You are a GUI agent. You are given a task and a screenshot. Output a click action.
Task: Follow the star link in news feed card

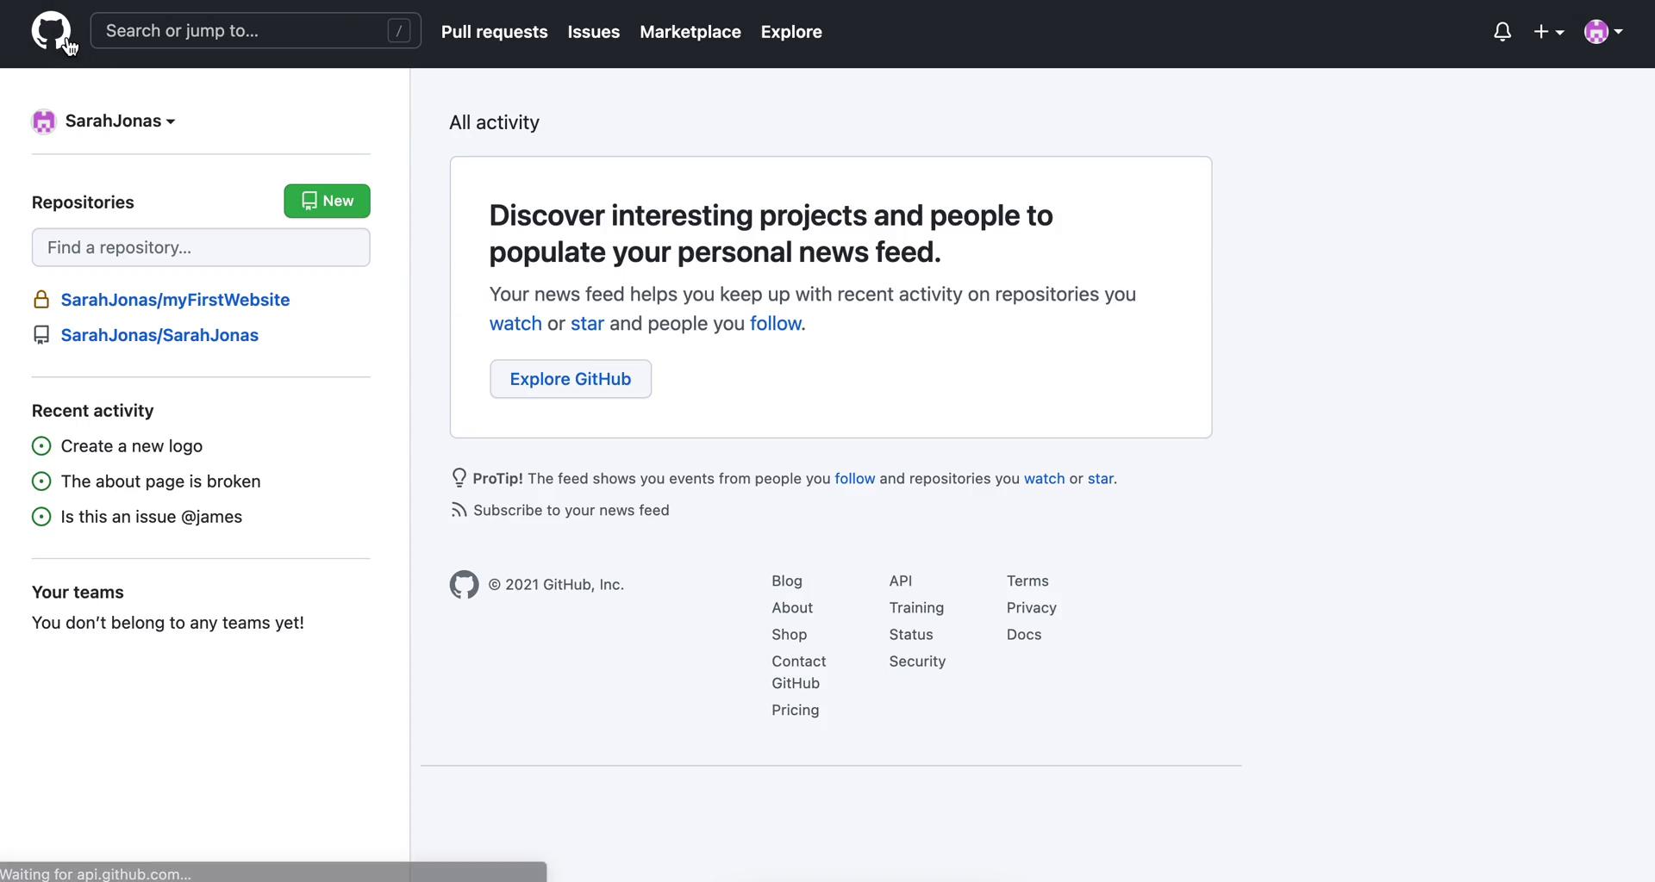click(x=587, y=324)
